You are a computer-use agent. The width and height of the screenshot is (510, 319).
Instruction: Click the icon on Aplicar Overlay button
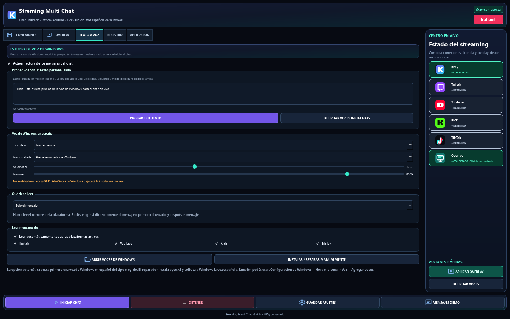click(x=451, y=272)
